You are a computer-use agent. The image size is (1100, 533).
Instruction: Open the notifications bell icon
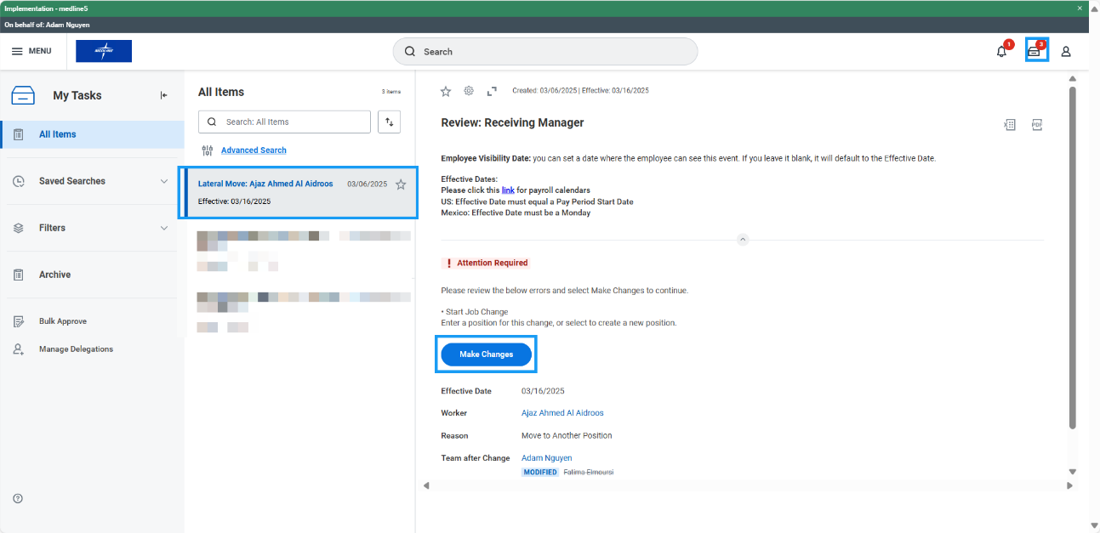tap(1002, 52)
